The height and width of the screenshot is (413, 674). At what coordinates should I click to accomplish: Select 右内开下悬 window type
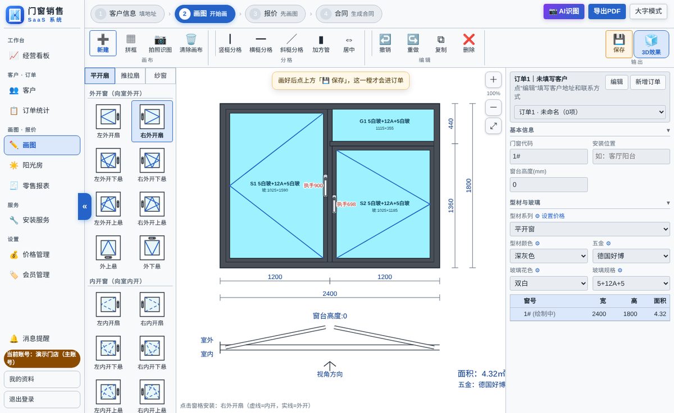pyautogui.click(x=152, y=352)
